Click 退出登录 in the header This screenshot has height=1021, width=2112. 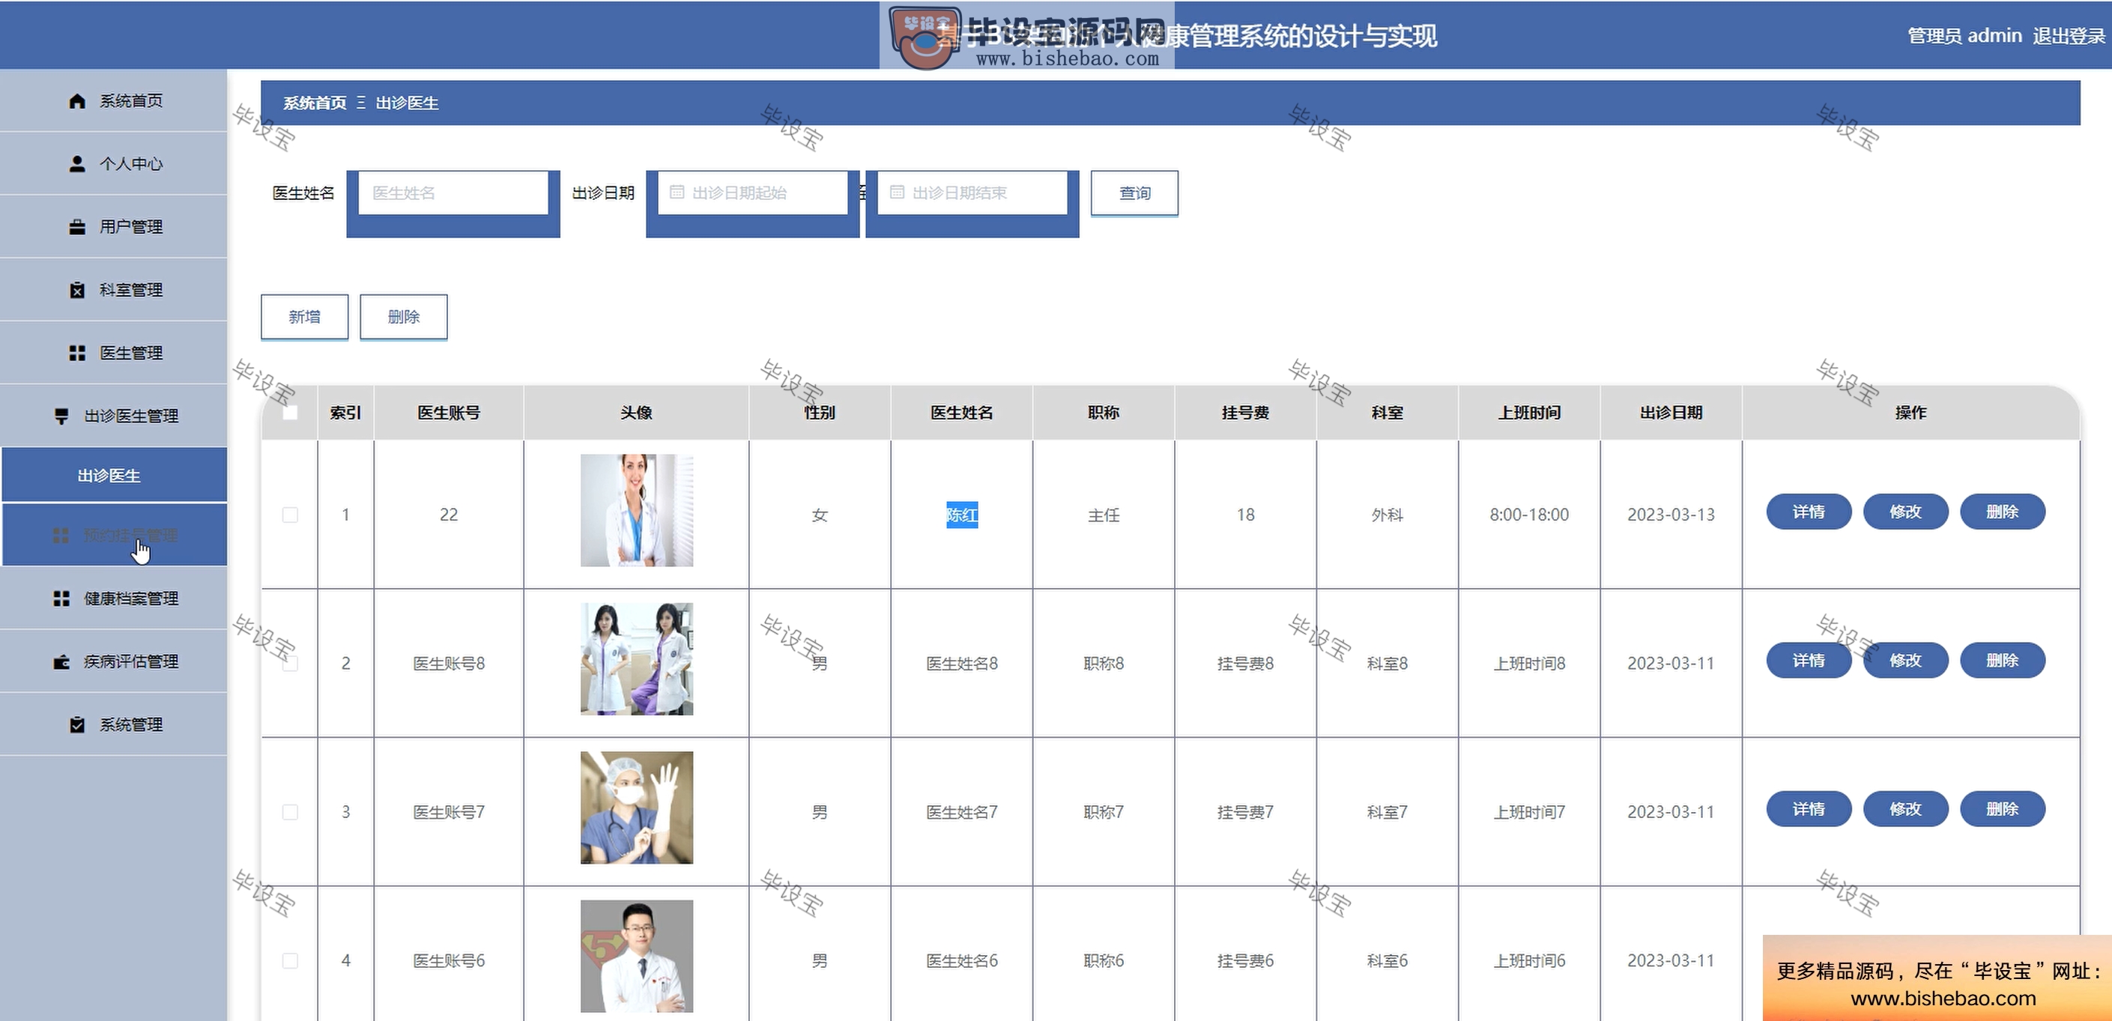[x=2068, y=36]
